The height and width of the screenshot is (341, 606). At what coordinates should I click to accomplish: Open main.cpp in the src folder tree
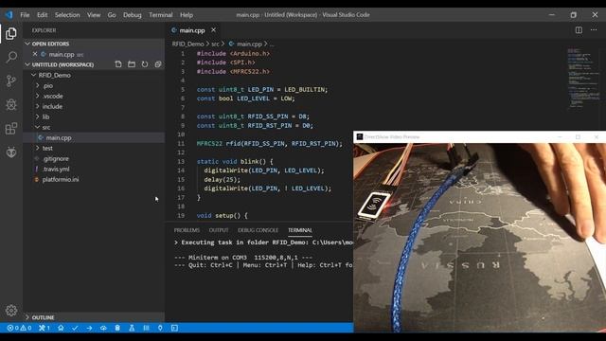94,137
